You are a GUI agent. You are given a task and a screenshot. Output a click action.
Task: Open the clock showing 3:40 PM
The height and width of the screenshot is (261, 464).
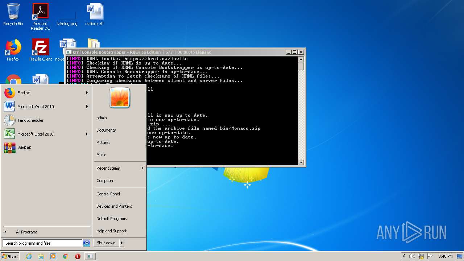point(445,256)
